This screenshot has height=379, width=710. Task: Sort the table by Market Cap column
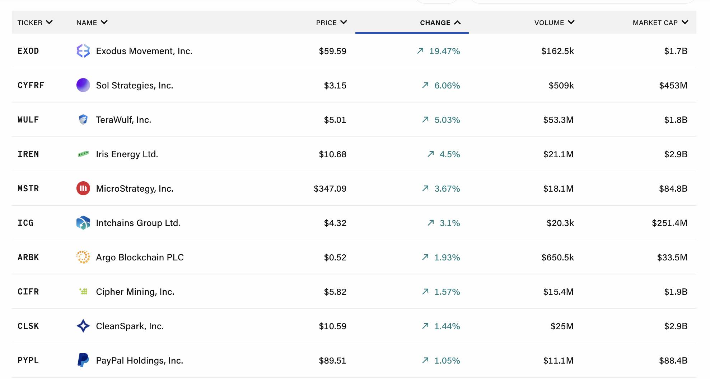click(660, 23)
